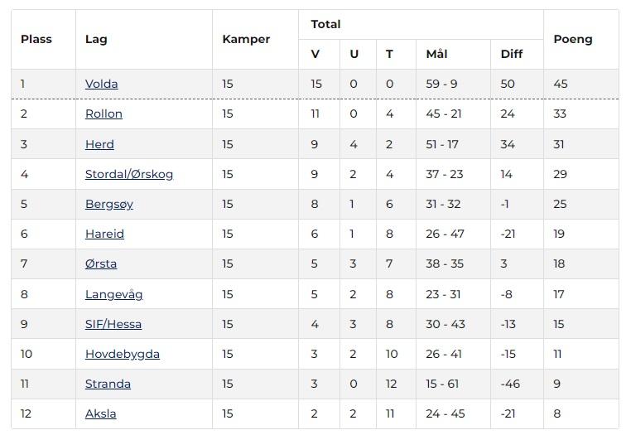The width and height of the screenshot is (626, 435).
Task: Click the Total header cell
Action: tap(325, 24)
